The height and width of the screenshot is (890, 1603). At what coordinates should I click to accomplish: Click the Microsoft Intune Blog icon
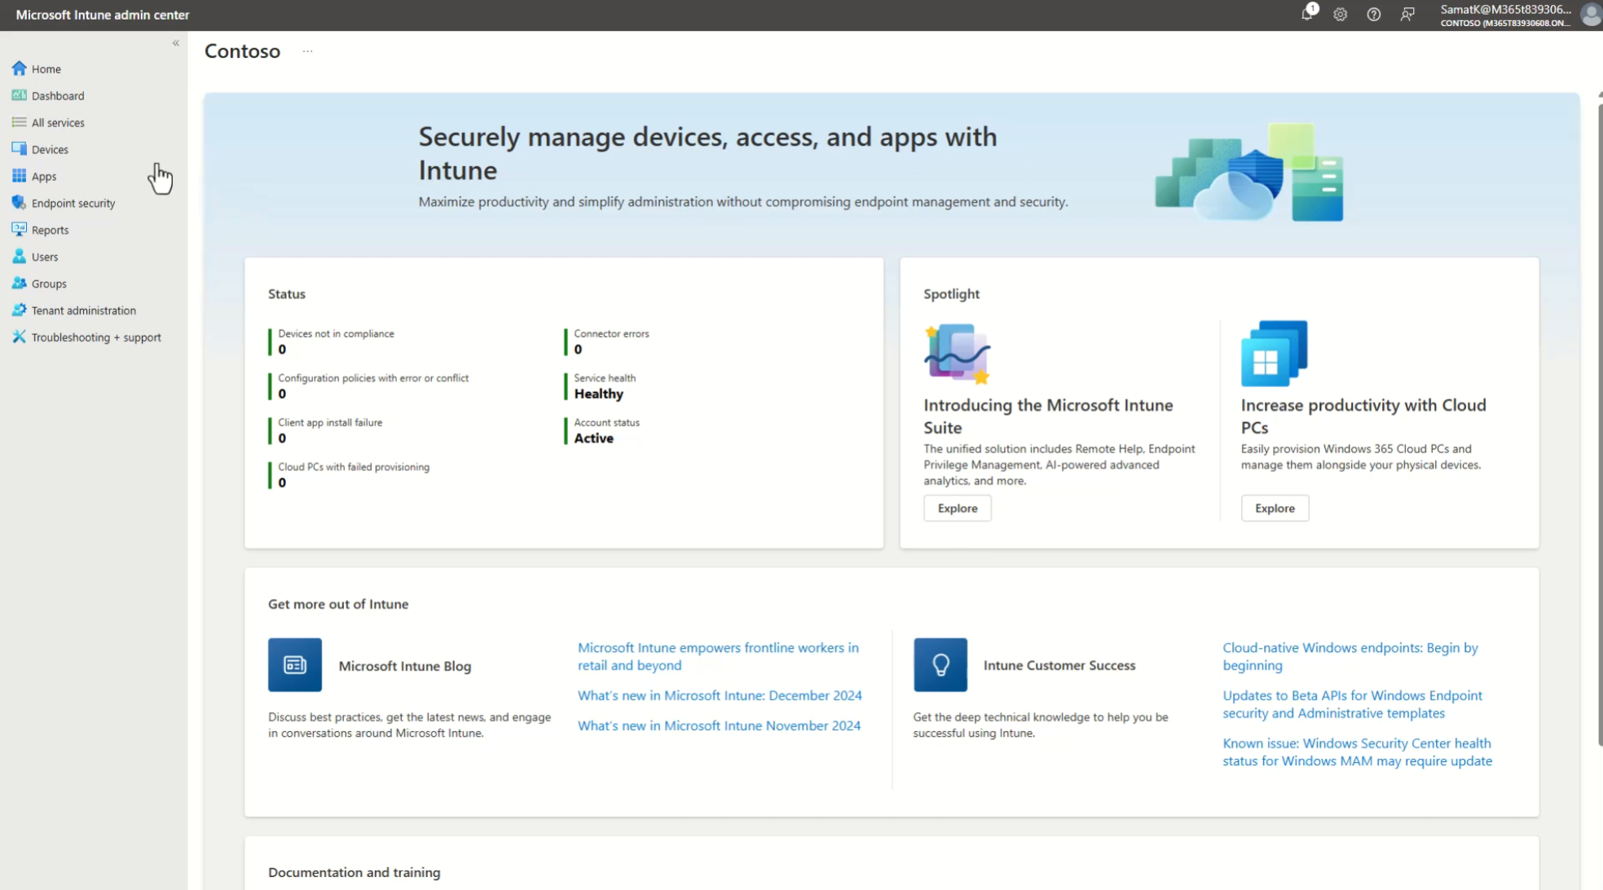[295, 665]
